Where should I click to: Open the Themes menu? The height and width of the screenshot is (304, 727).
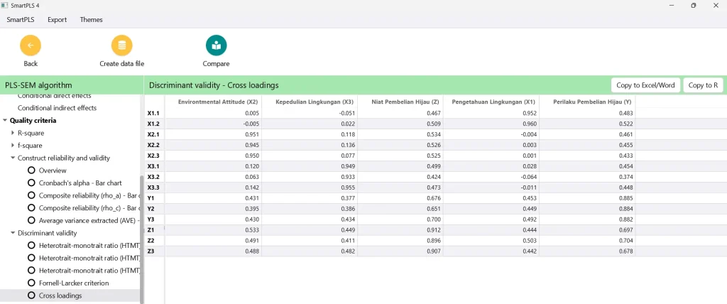click(x=92, y=19)
